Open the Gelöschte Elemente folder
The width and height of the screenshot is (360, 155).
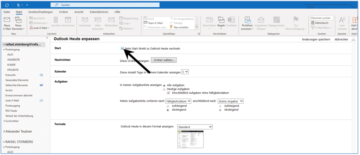17,85
